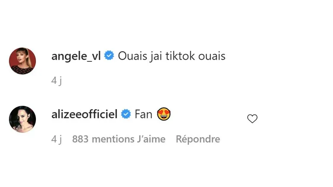Click the number 883 in the likes count
This screenshot has height=187, width=333.
click(80, 139)
